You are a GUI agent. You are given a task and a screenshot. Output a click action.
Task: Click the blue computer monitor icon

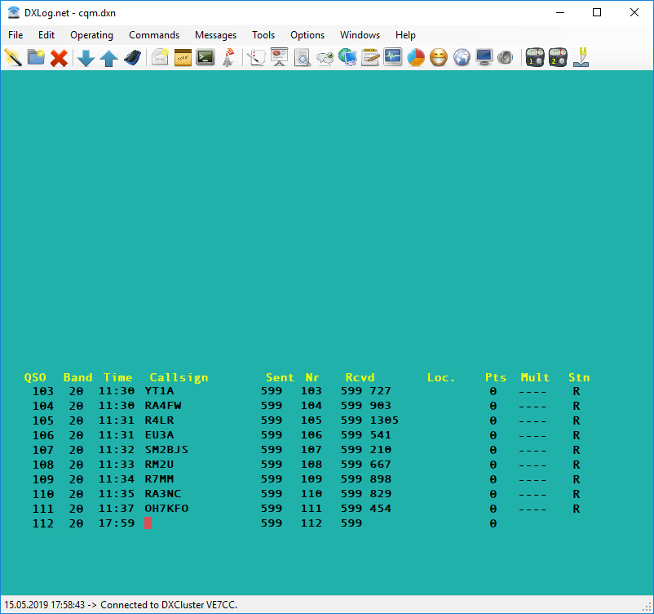(484, 57)
